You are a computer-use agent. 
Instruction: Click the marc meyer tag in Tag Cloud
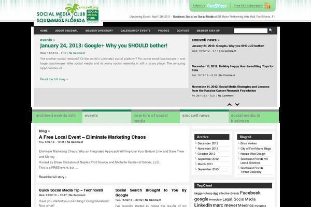(225, 205)
